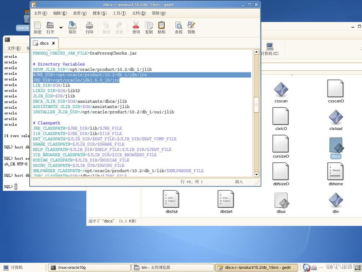The image size is (362, 272).
Task: Click the gedit window title bar icon
Action: (34, 4)
